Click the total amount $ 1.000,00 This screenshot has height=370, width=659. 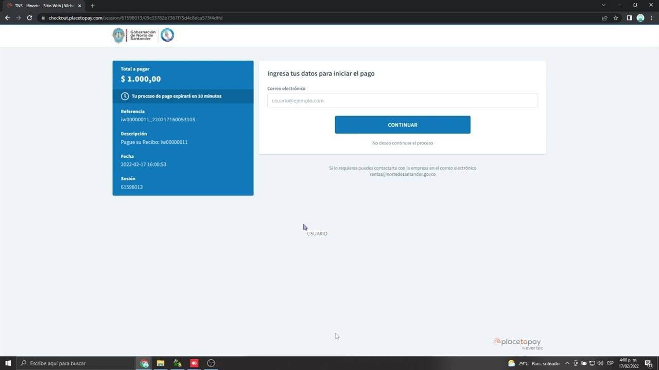coord(141,79)
